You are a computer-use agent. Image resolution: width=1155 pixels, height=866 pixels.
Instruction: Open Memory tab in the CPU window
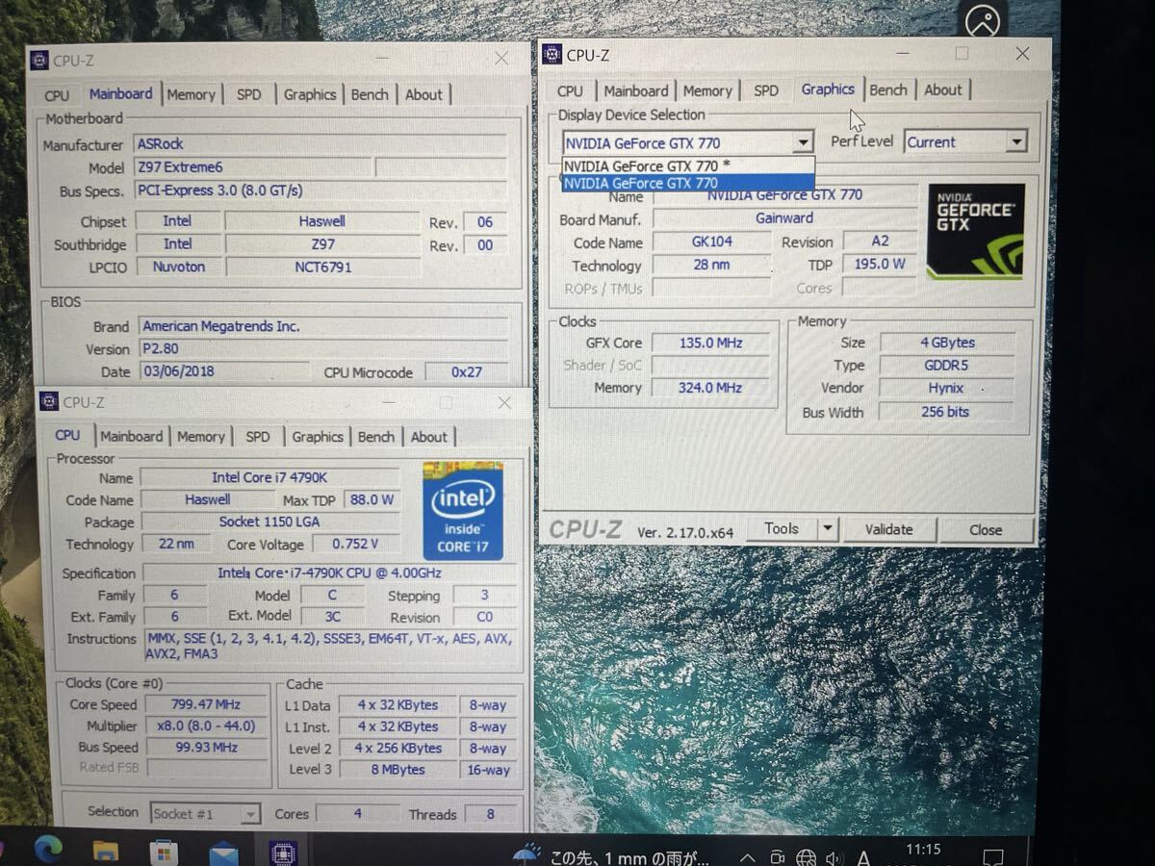(200, 437)
